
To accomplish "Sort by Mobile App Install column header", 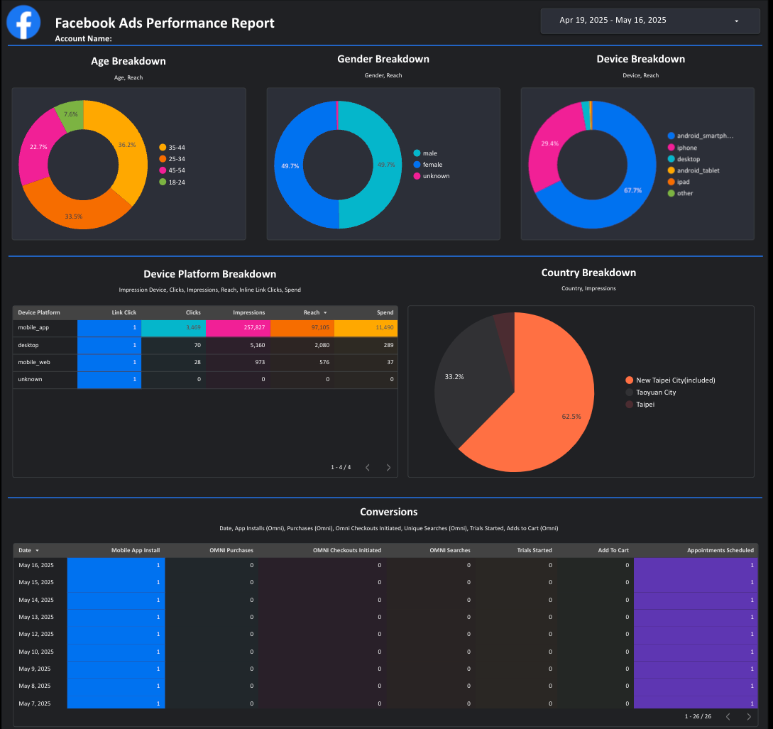I will [x=135, y=550].
